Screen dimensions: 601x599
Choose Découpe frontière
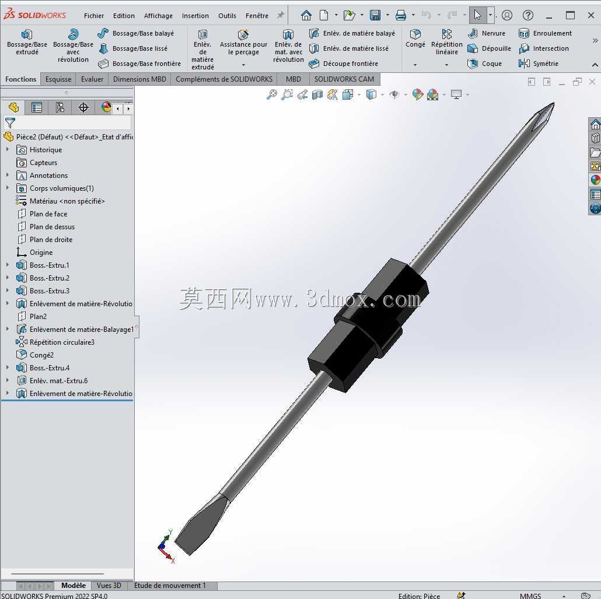[344, 64]
